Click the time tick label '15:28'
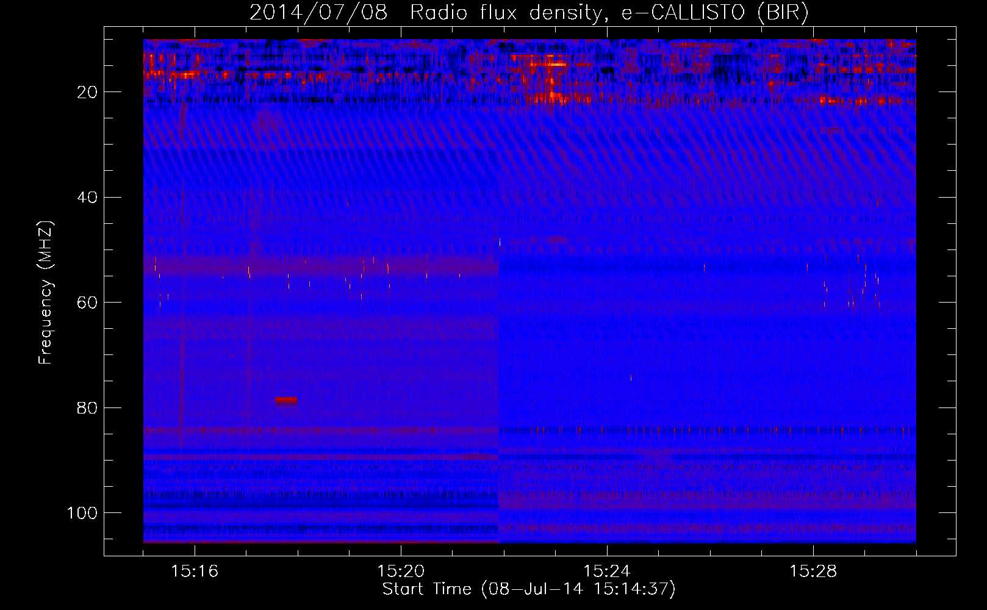Screen dimensions: 987x610 [x=813, y=572]
